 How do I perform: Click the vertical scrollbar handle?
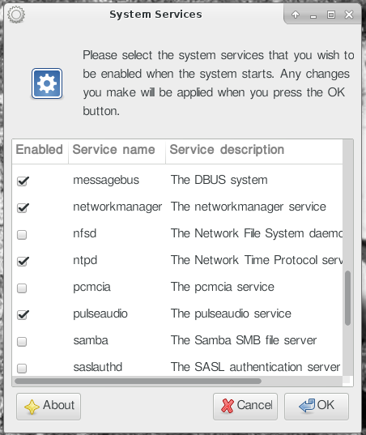pyautogui.click(x=347, y=298)
